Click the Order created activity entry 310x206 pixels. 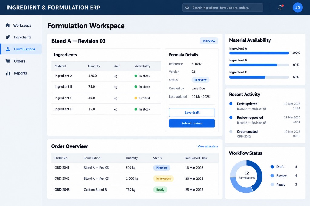pos(265,134)
